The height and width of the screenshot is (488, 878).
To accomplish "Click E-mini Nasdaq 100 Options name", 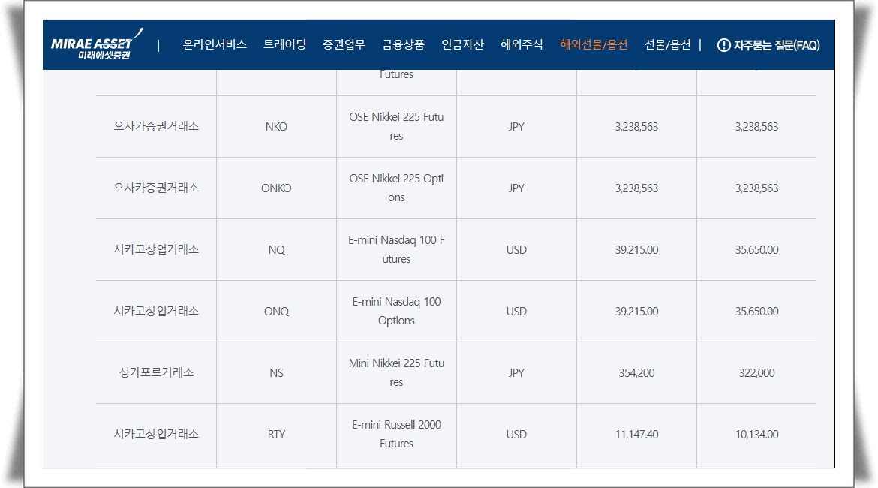I will (x=396, y=311).
